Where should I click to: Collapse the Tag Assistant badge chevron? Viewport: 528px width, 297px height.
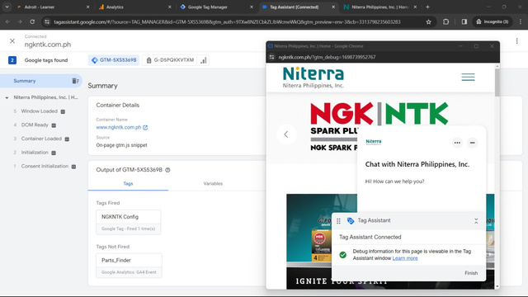click(x=476, y=221)
